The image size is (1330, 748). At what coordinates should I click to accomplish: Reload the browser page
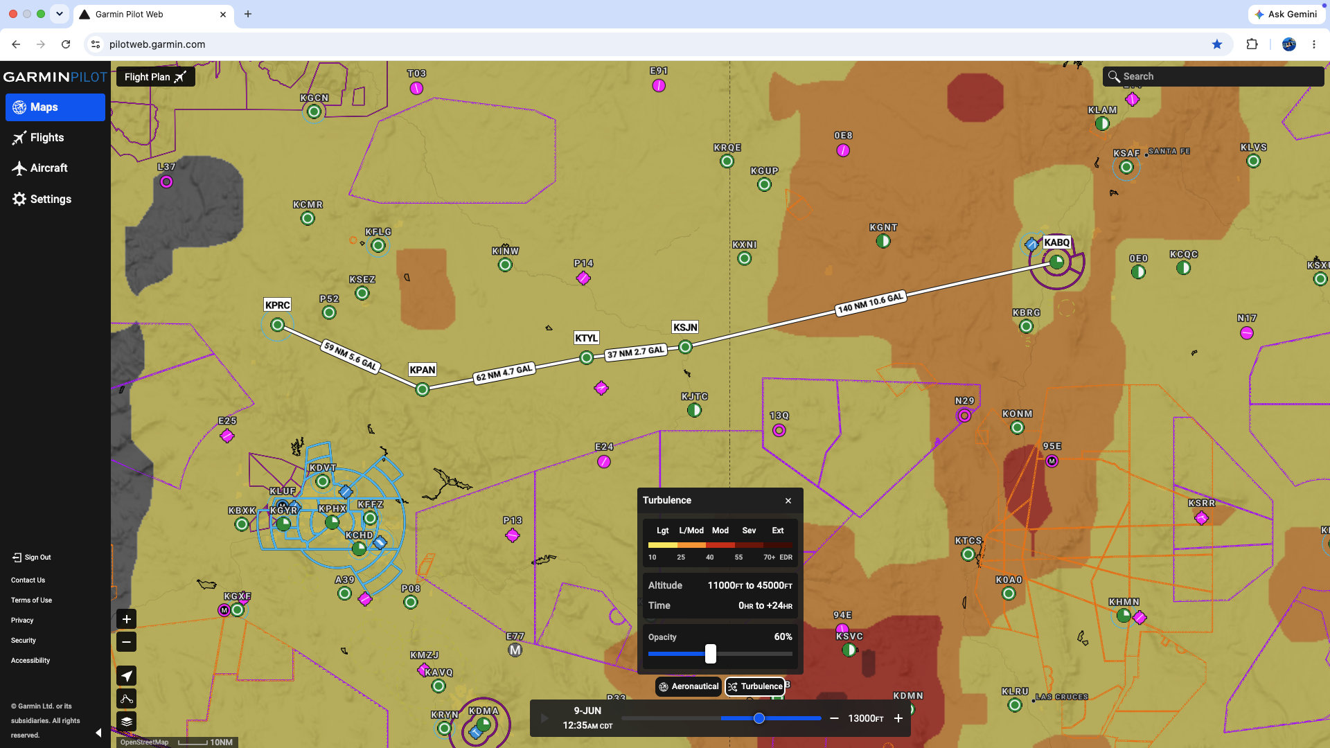tap(66, 44)
